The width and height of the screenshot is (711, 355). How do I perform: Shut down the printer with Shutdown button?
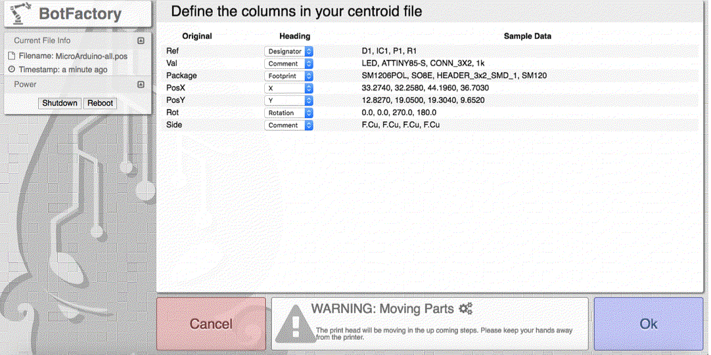[60, 103]
